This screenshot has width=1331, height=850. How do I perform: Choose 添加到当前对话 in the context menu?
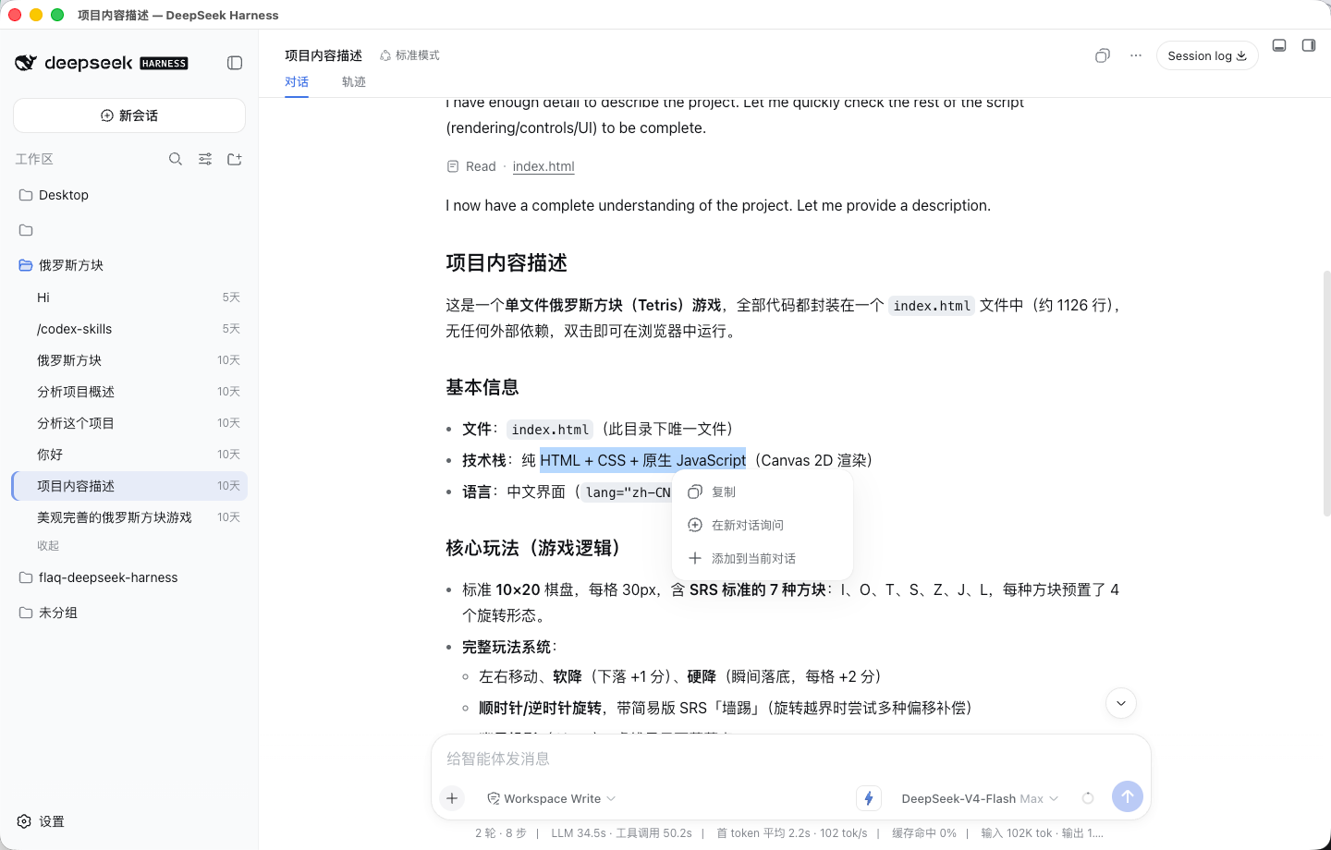coord(763,558)
